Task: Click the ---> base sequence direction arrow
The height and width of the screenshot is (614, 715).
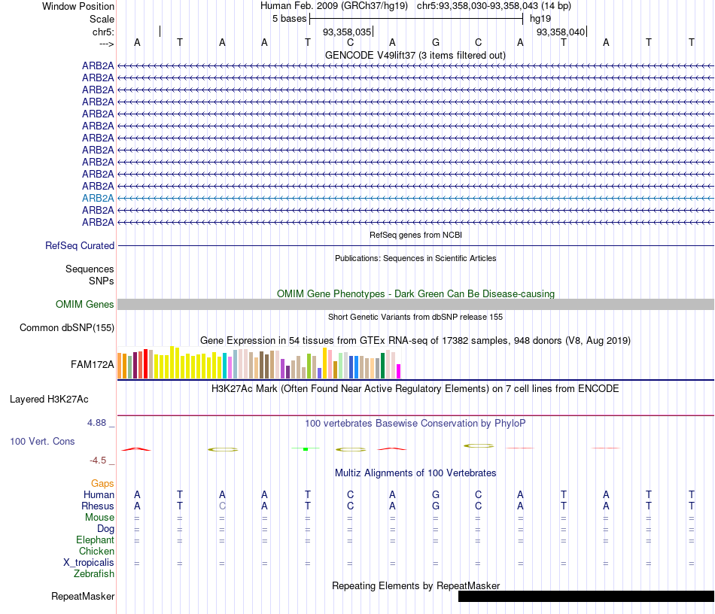Action: pyautogui.click(x=107, y=44)
